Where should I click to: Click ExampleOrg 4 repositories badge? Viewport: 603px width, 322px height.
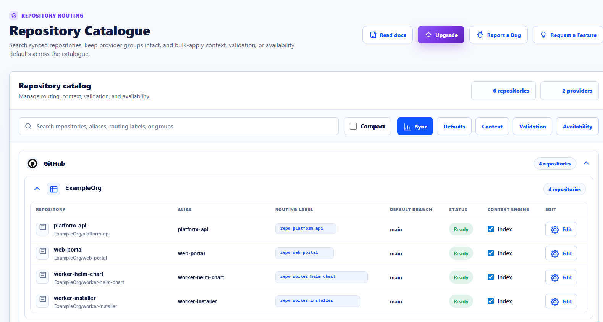click(564, 189)
